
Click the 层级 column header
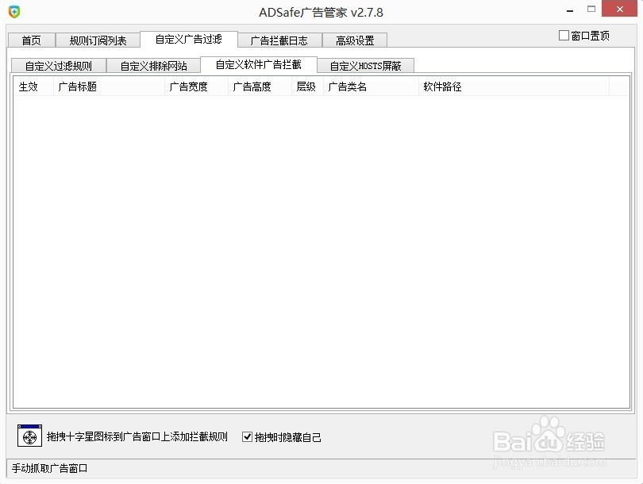point(307,86)
